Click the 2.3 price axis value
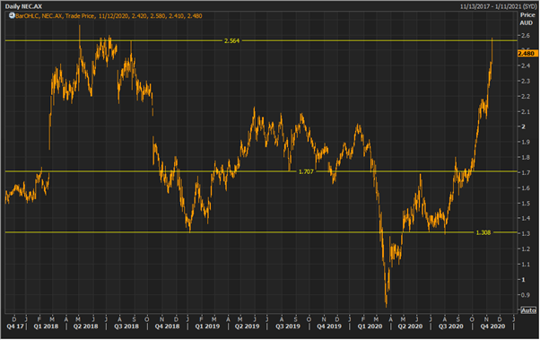Image resolution: width=540 pixels, height=340 pixels. [525, 82]
